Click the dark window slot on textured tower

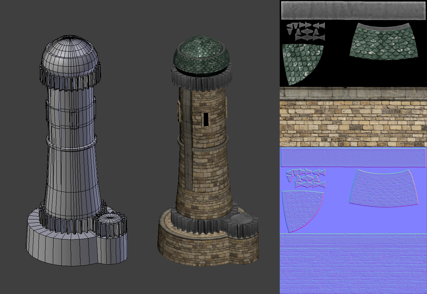(x=206, y=119)
